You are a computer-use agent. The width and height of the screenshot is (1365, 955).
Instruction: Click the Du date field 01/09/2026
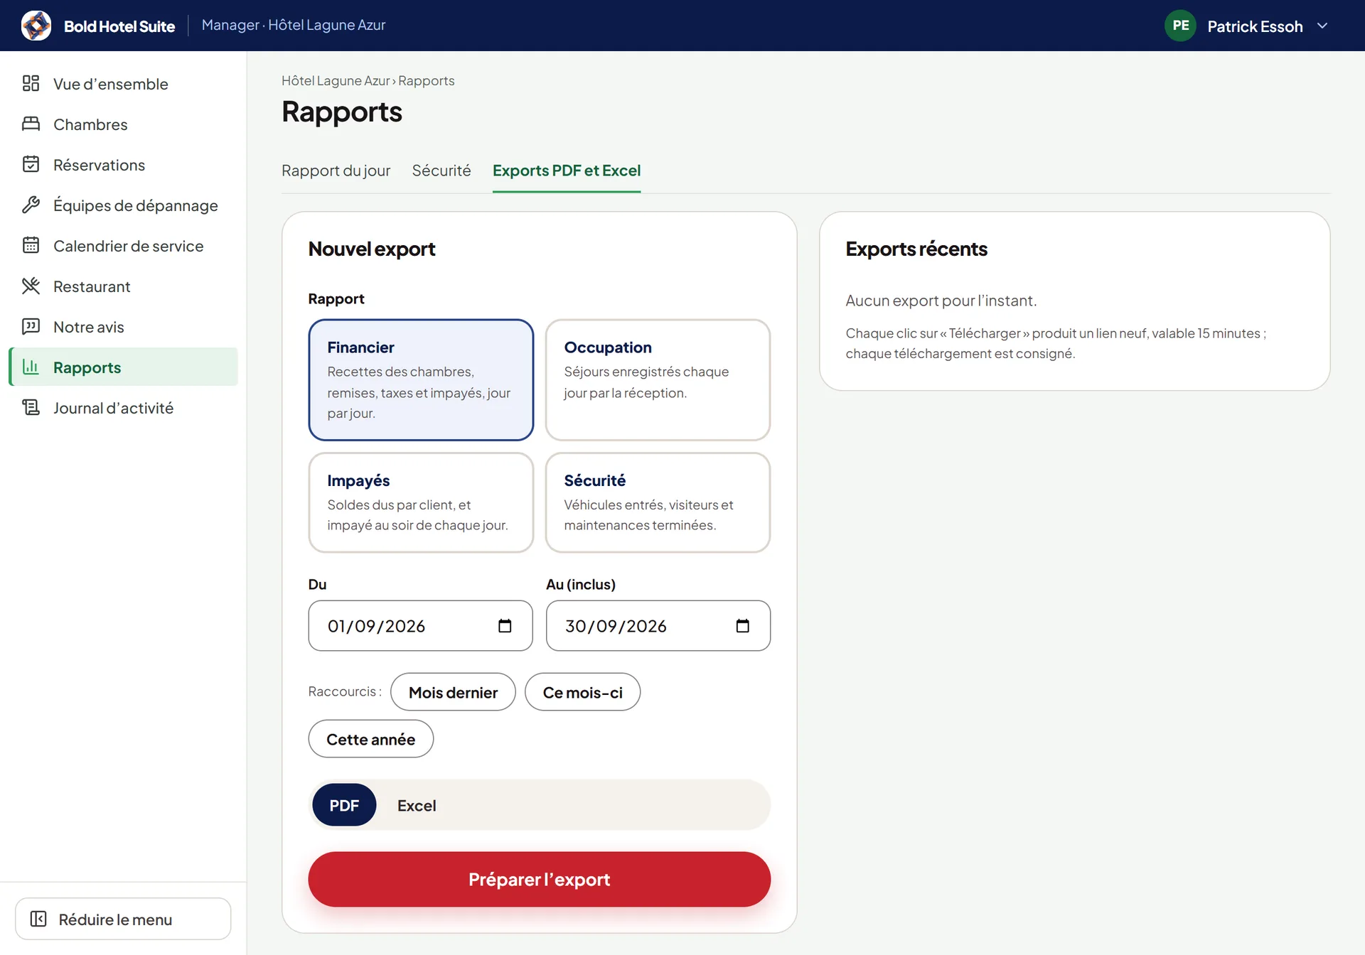(x=420, y=626)
